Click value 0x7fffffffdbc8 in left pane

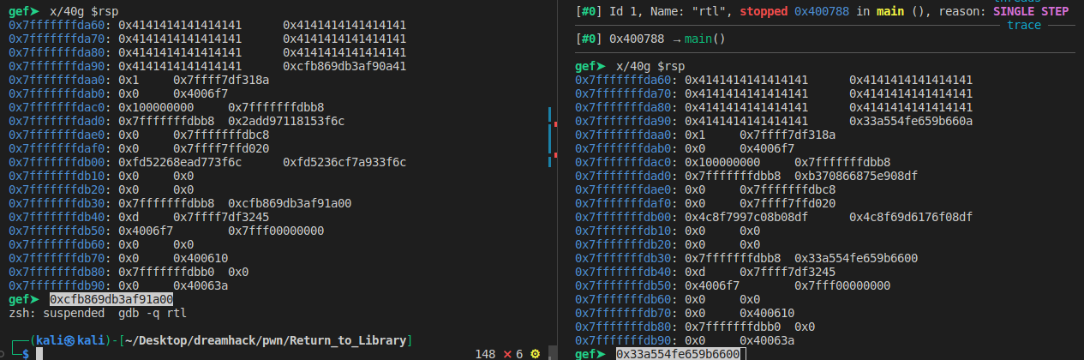221,135
